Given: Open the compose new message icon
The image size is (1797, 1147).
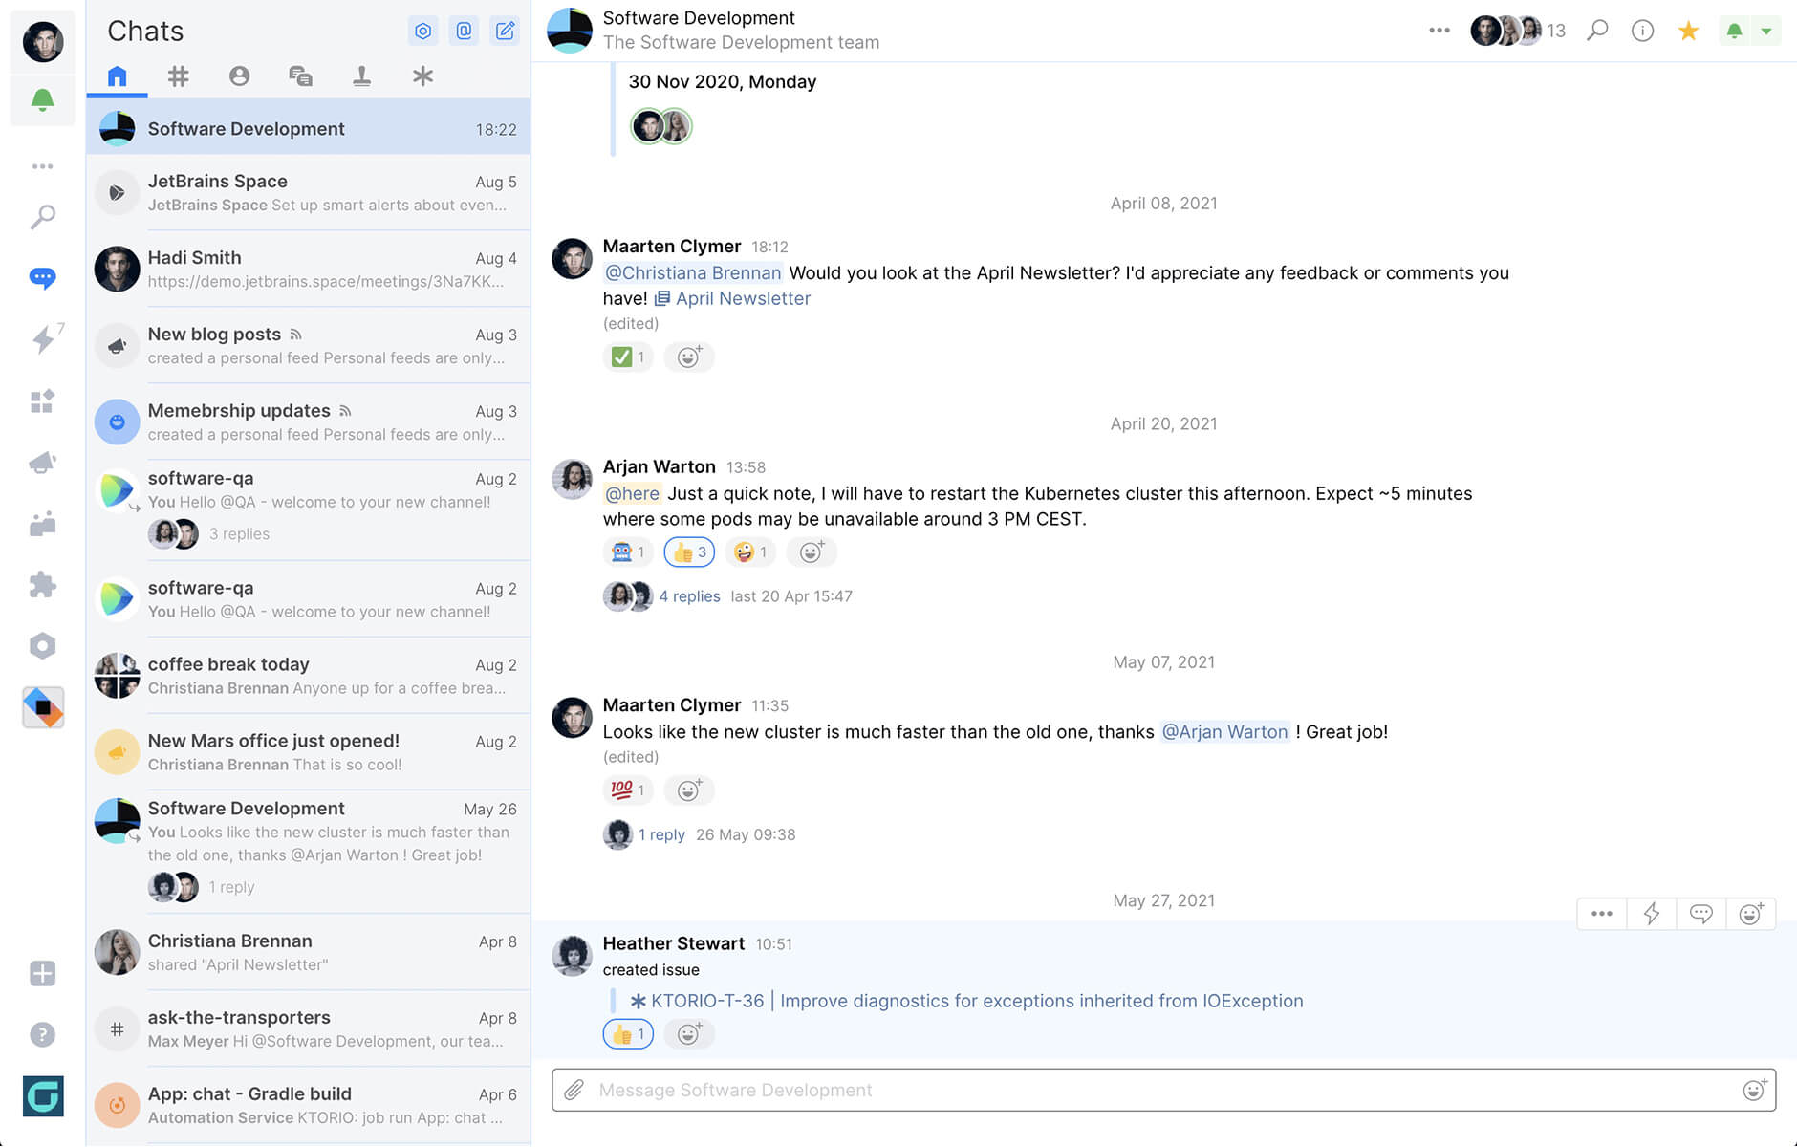Looking at the screenshot, I should click(x=505, y=32).
